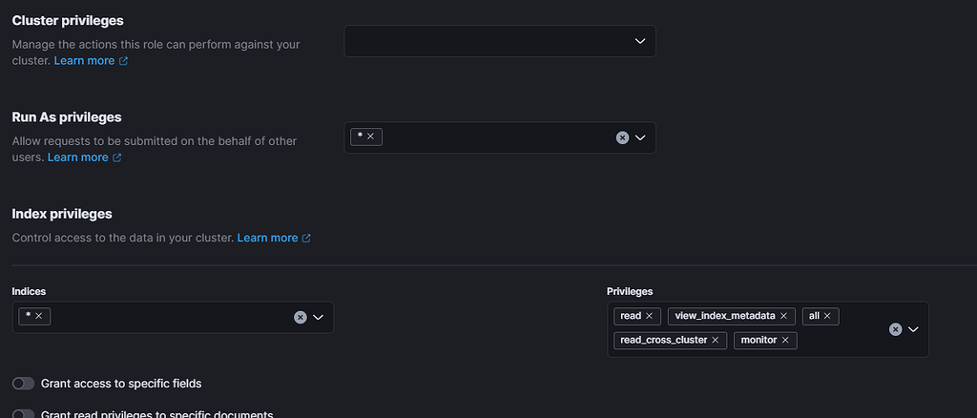Open Cluster privileges Learn more link

(x=84, y=61)
